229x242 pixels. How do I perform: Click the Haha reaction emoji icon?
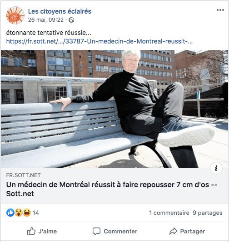pyautogui.click(x=27, y=213)
